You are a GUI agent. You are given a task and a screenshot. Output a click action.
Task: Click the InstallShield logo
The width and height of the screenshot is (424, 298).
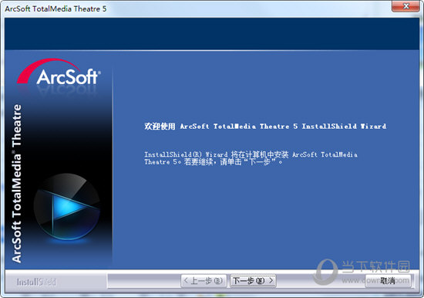click(36, 282)
